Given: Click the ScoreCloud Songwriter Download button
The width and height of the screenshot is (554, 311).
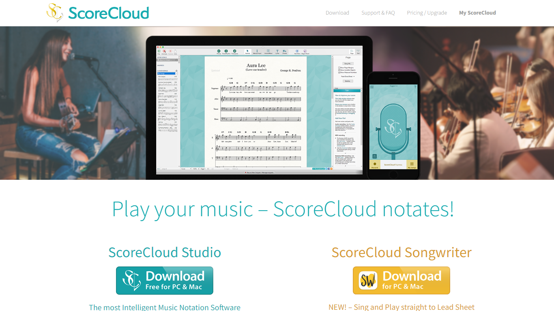Looking at the screenshot, I should coord(401,280).
